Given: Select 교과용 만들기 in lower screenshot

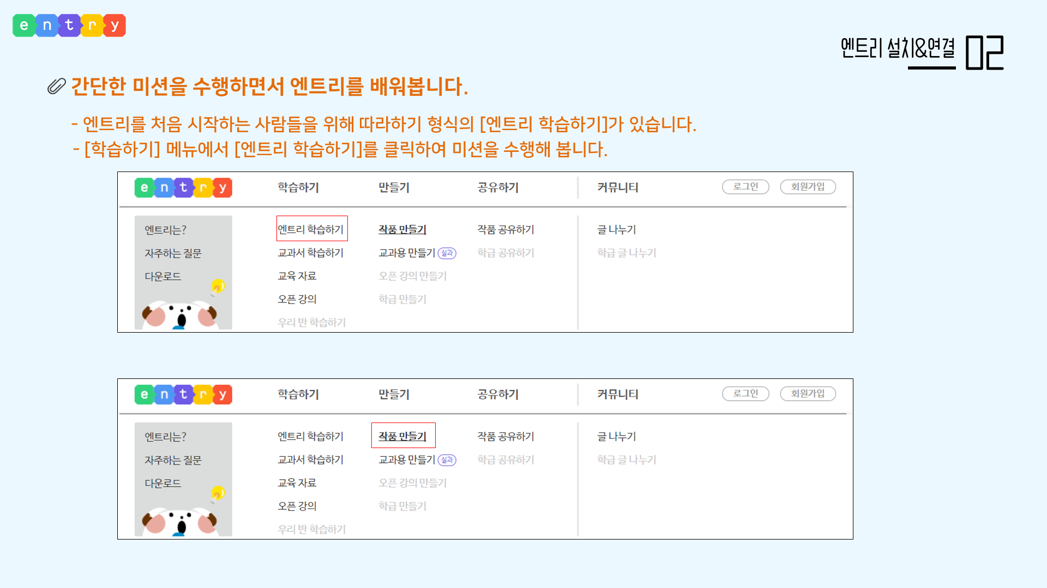Looking at the screenshot, I should [x=407, y=460].
